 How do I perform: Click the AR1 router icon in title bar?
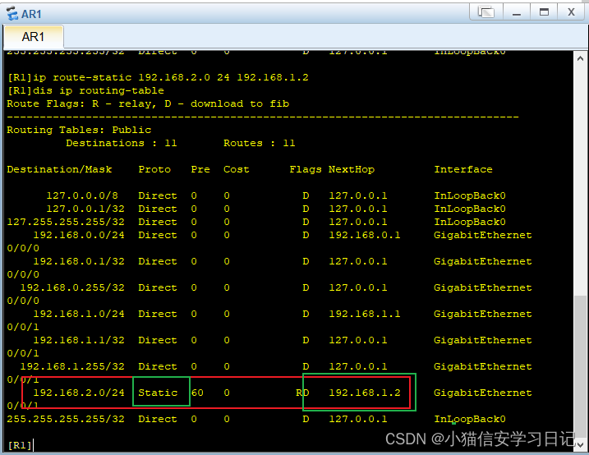click(12, 13)
